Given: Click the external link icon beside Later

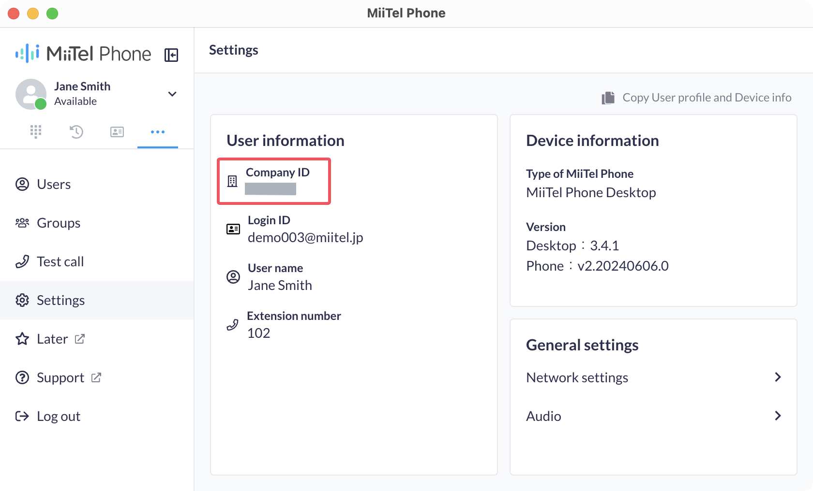Looking at the screenshot, I should (80, 339).
